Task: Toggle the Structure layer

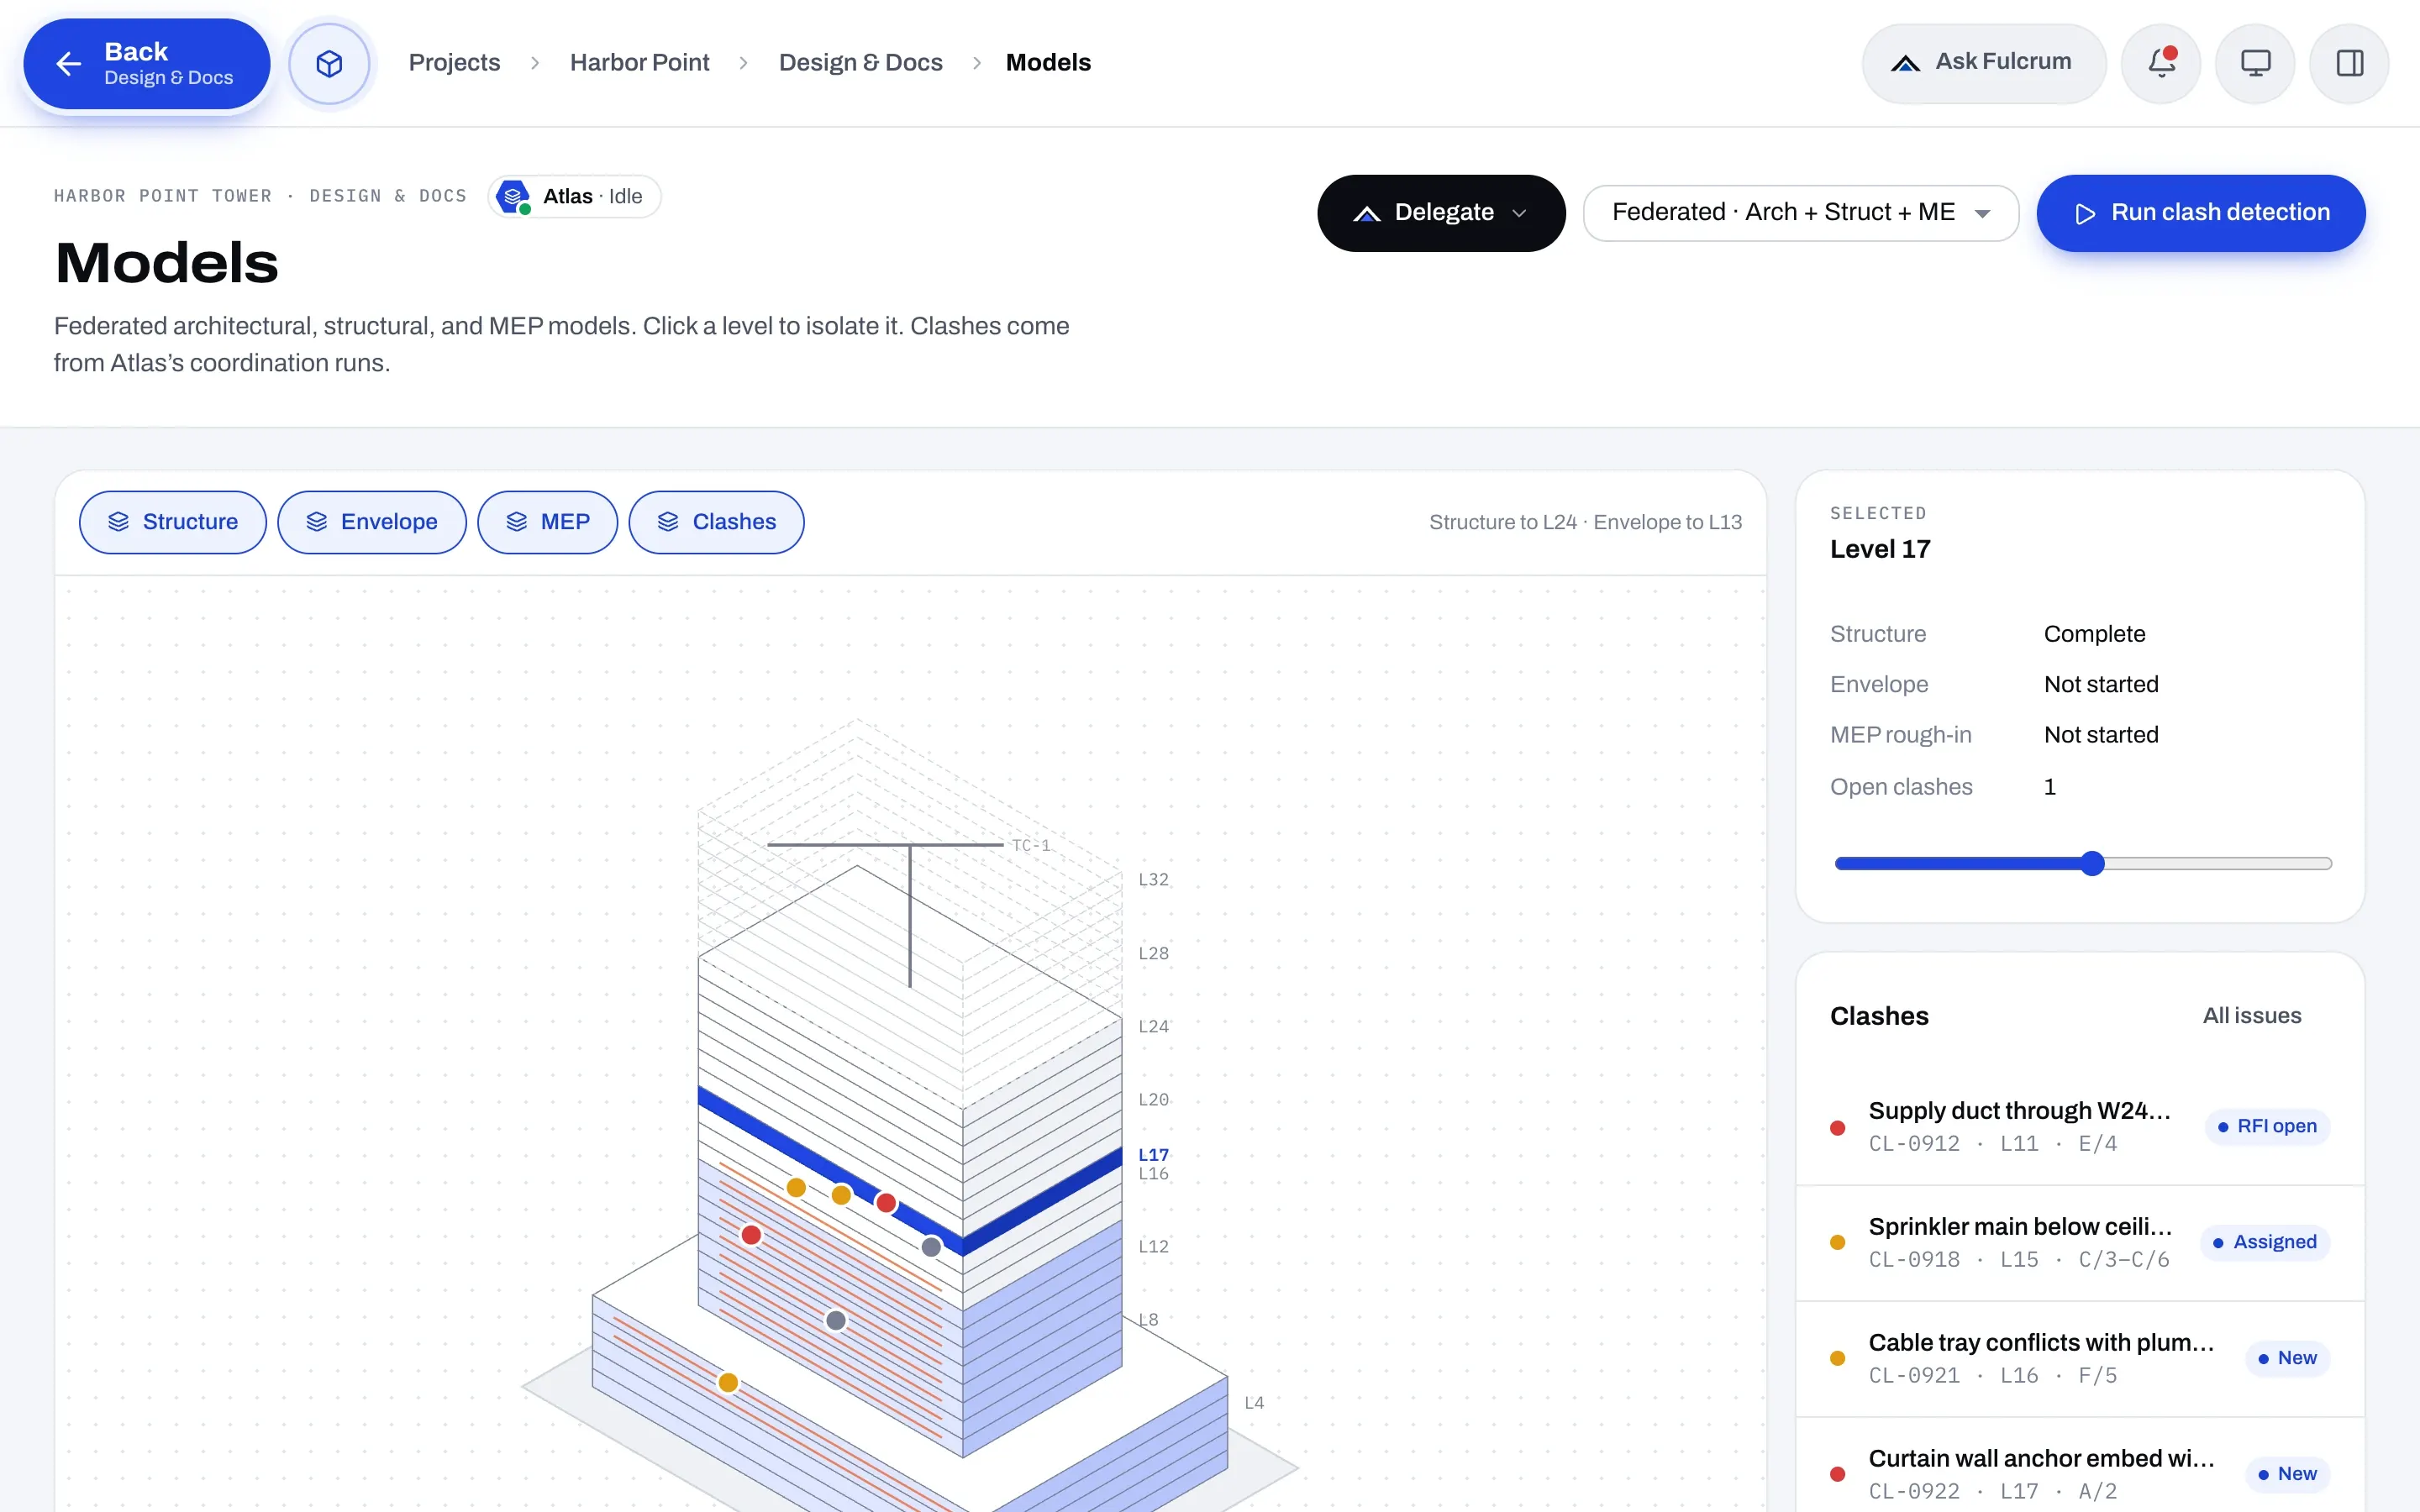Action: (x=173, y=522)
